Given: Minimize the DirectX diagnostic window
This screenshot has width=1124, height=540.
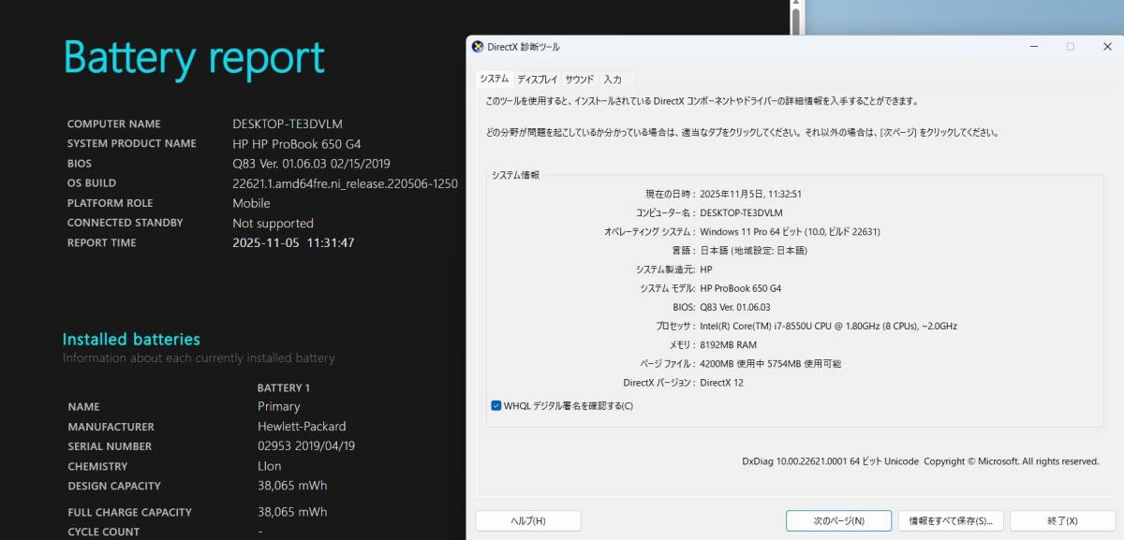Looking at the screenshot, I should click(x=1033, y=47).
